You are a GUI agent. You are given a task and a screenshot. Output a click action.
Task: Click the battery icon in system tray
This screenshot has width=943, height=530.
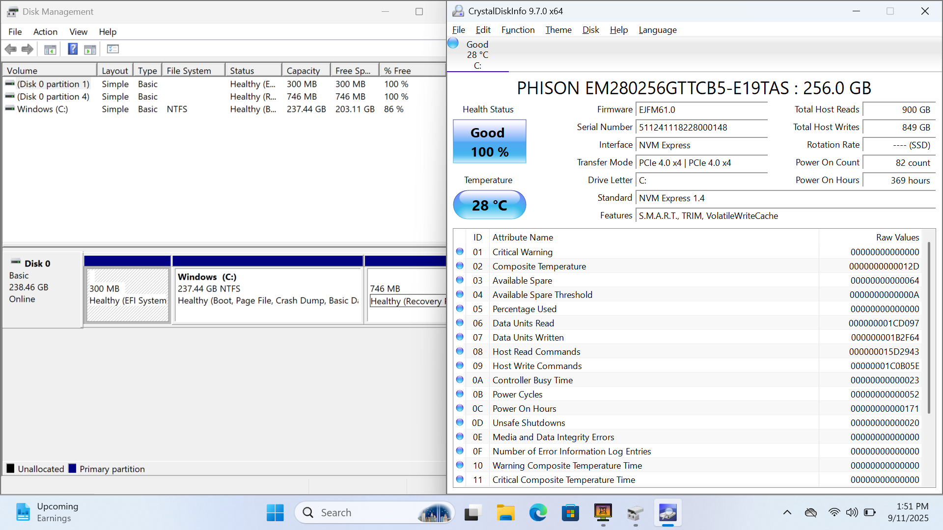[869, 512]
